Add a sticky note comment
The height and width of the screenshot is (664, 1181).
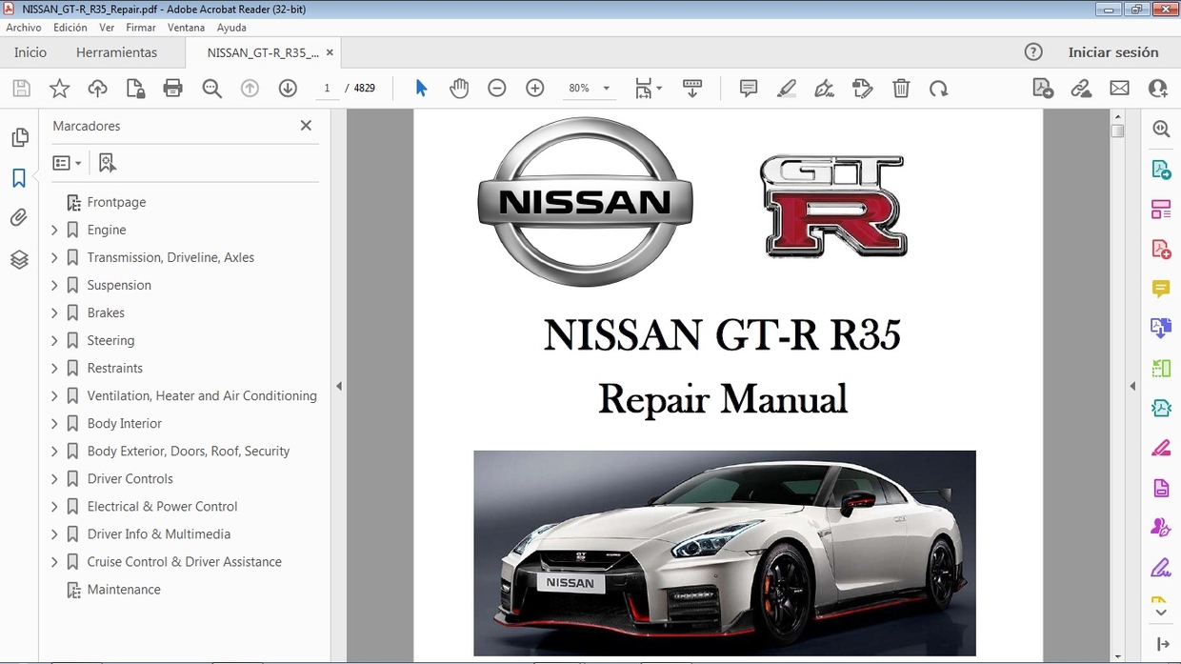click(748, 88)
